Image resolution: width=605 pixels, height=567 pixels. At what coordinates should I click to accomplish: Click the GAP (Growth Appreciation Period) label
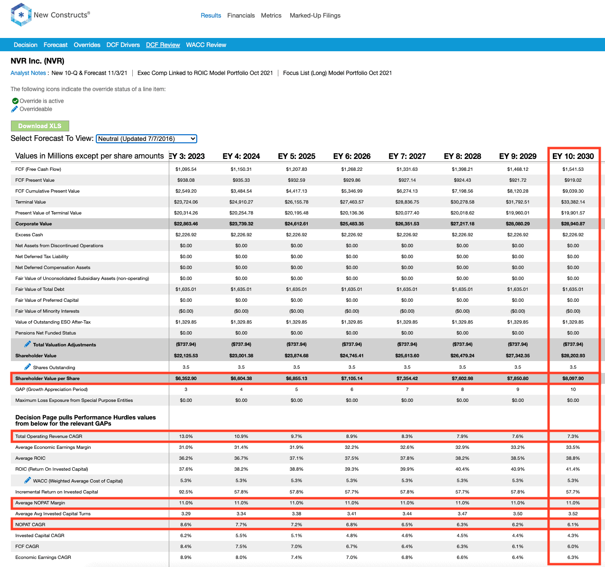(52, 390)
